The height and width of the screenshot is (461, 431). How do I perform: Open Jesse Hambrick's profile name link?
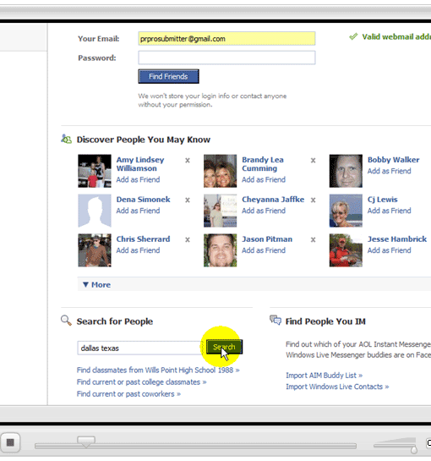pyautogui.click(x=397, y=239)
